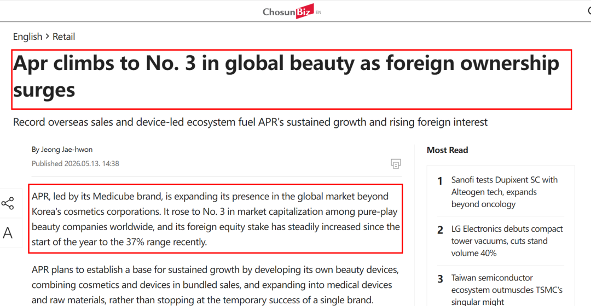
Task: Click subheadline 'Record overseas sales and device-led'
Action: click(x=250, y=122)
